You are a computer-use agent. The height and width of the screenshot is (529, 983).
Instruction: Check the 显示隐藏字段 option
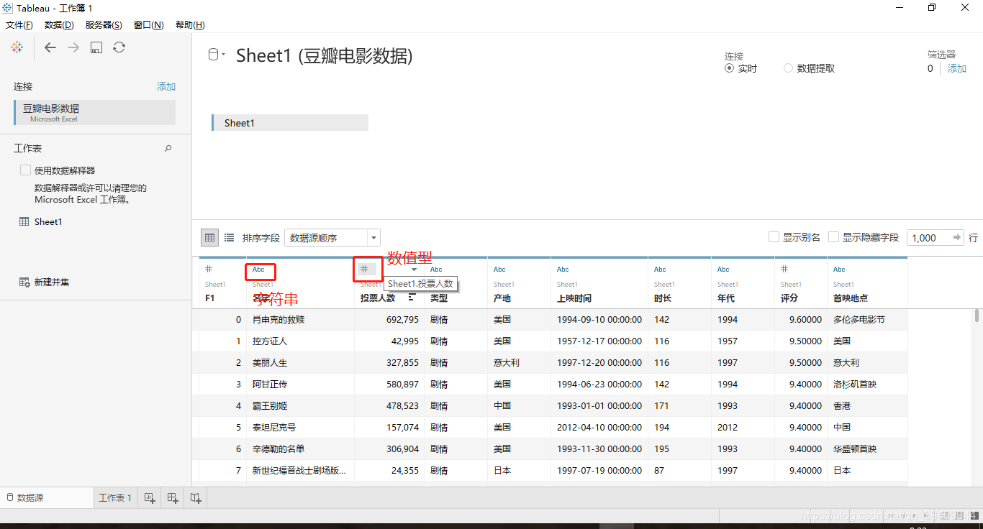click(x=833, y=237)
